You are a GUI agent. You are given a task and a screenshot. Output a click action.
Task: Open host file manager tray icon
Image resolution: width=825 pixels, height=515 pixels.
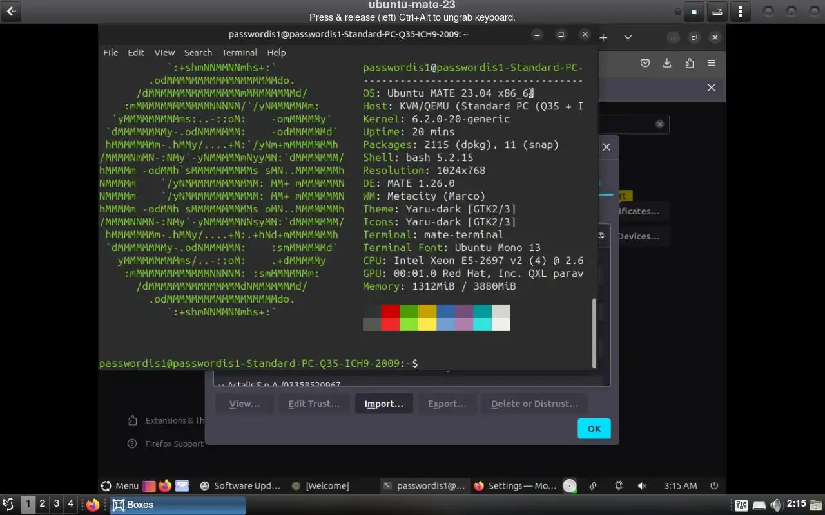coord(817,505)
